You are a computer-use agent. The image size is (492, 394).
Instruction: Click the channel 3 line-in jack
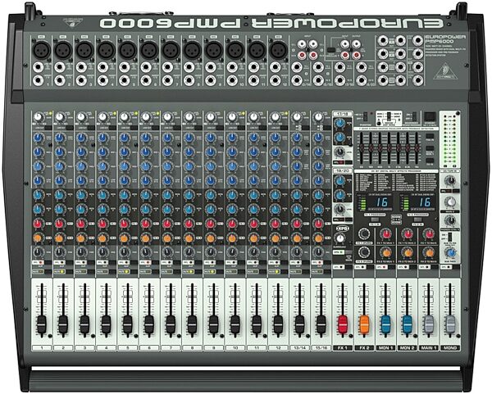81,67
